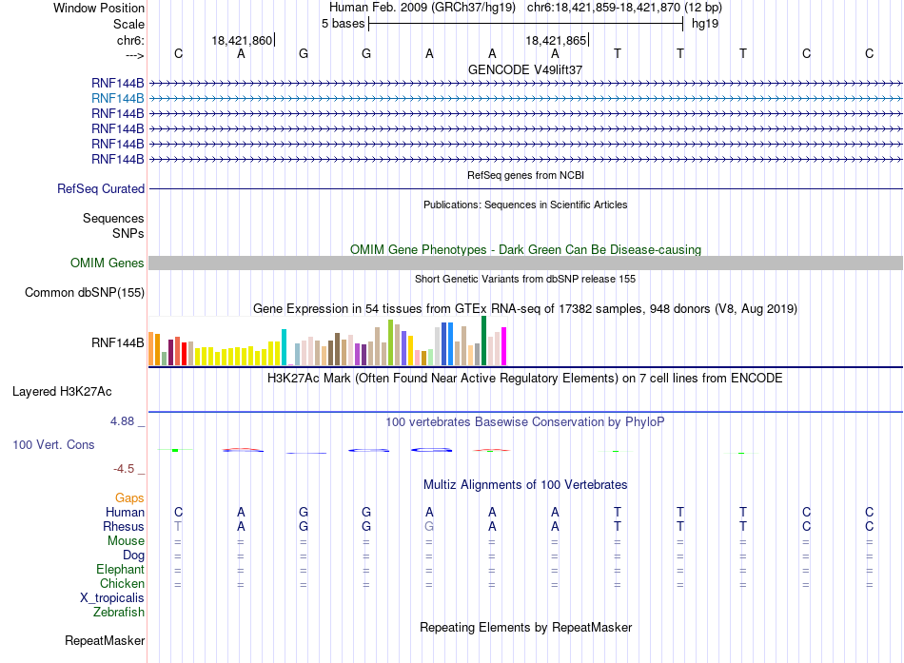Viewport: 904px width, 663px height.
Task: Click the OMIM Genes track label
Action: [x=108, y=263]
